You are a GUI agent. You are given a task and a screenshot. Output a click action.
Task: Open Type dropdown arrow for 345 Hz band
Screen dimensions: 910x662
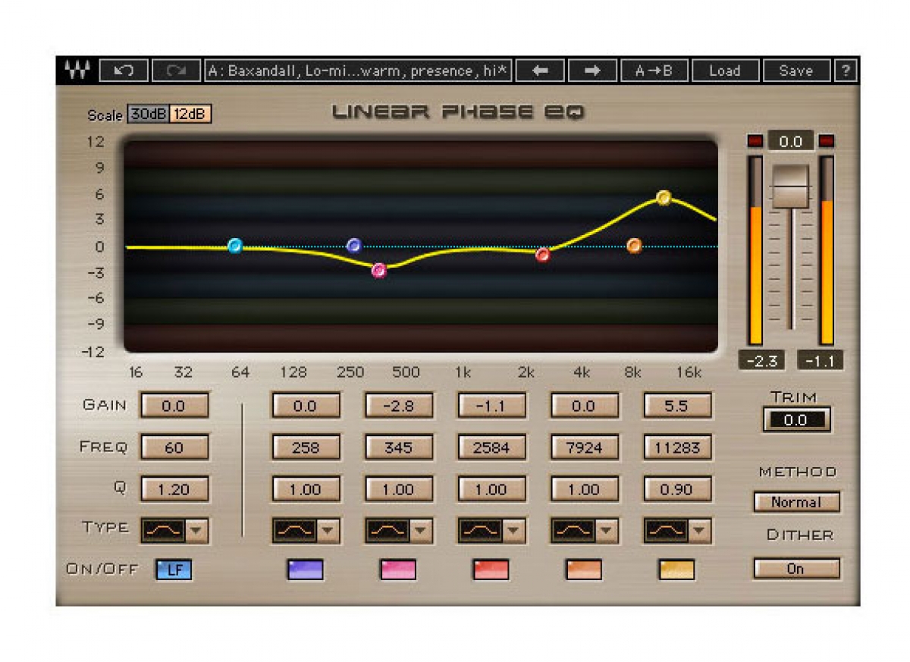pos(420,531)
